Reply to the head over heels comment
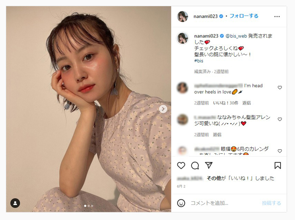This screenshot has height=220, width=295. (247, 103)
